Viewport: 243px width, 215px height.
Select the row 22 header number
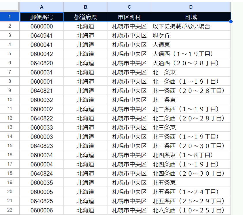[x=10, y=210]
